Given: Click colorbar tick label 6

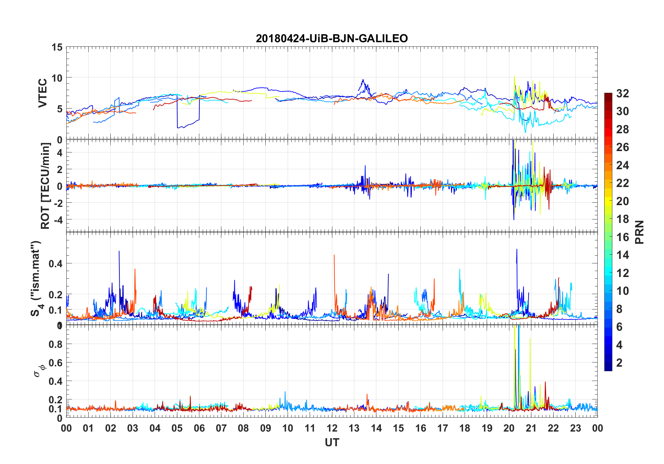Looking at the screenshot, I should (619, 327).
